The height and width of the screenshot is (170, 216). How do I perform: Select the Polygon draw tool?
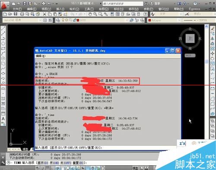(x=3, y=43)
